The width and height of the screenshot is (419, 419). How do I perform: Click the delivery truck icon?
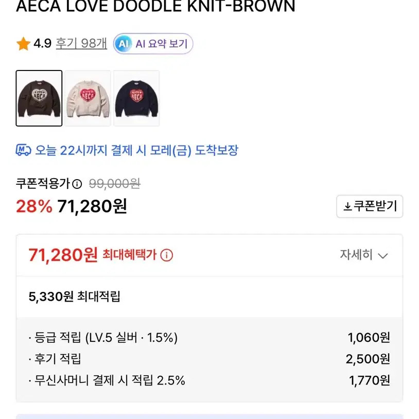24,150
